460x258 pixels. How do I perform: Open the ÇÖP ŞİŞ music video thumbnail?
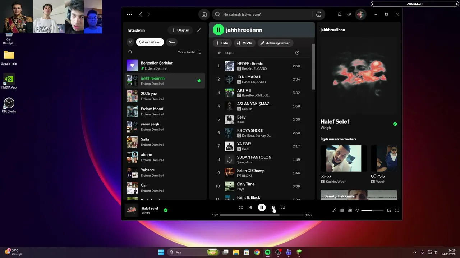click(x=384, y=158)
